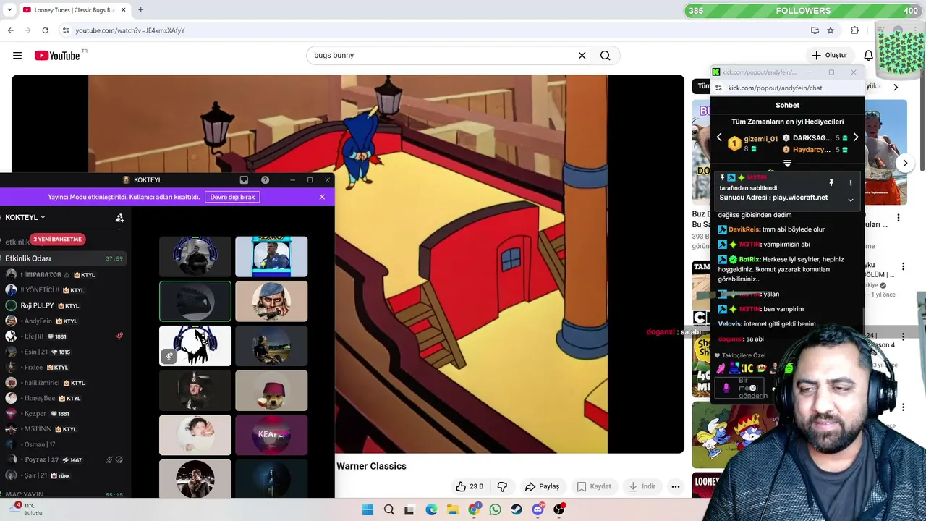
Task: Open Velovis username in Kick chat
Action: tap(729, 324)
